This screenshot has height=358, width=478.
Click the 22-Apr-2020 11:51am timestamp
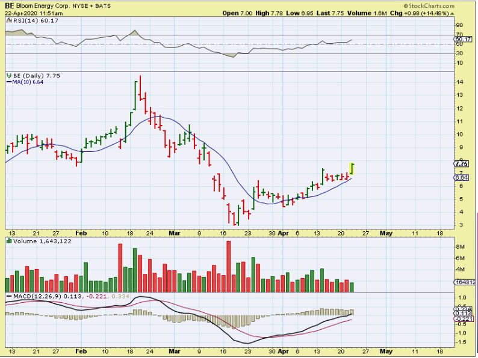pos(34,13)
